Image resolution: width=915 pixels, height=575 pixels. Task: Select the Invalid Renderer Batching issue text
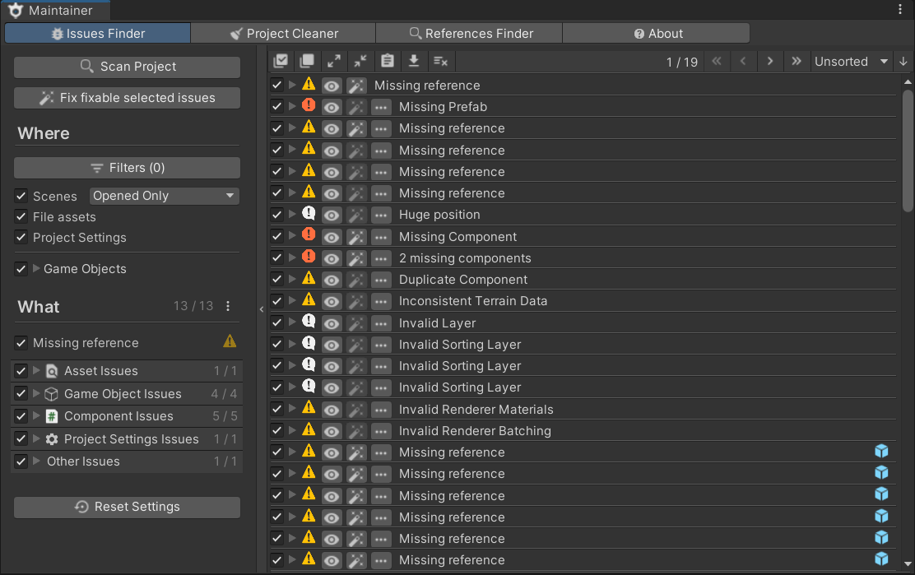tap(475, 431)
